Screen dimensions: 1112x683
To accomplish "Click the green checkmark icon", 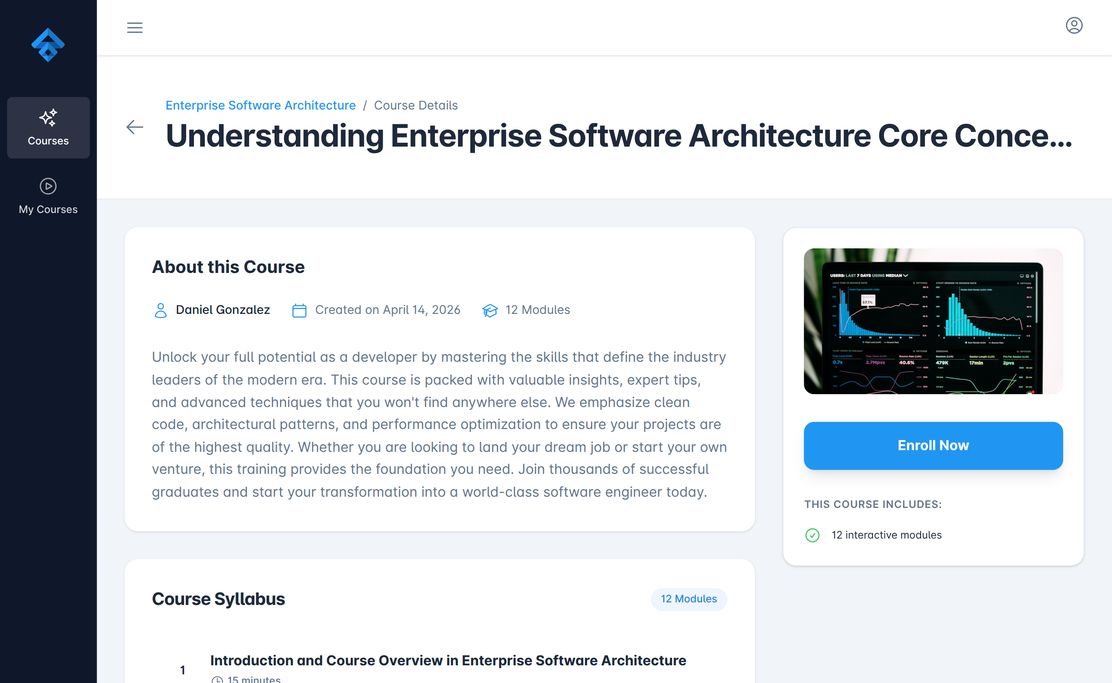I will pyautogui.click(x=812, y=535).
